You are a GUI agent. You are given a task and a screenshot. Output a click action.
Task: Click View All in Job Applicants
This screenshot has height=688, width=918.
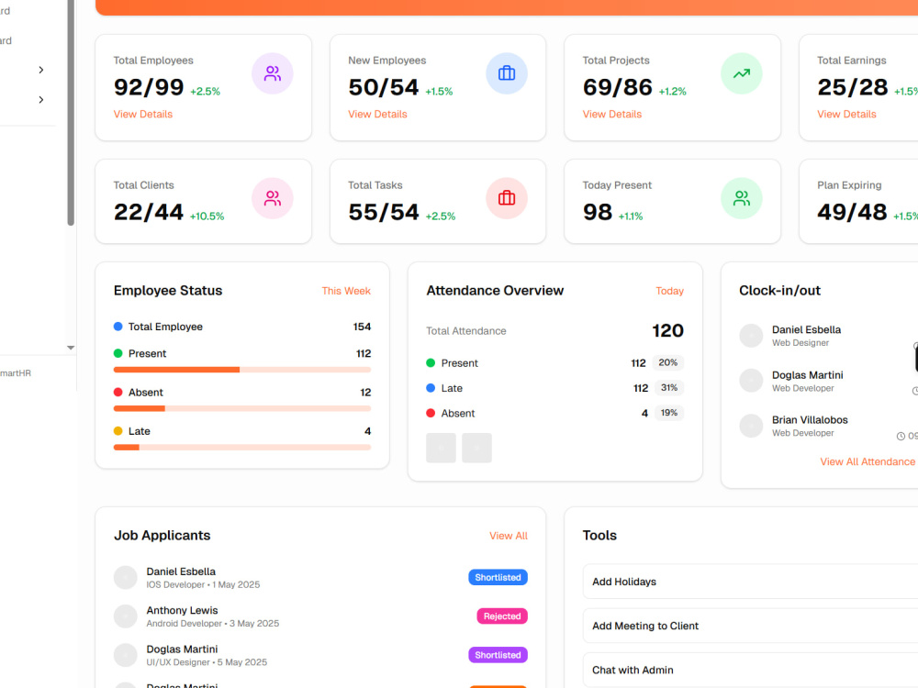[509, 536]
